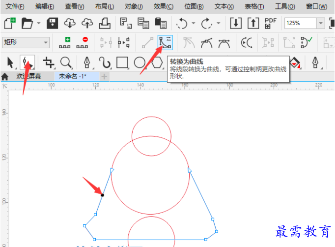Click the 转换为曲线 convert to curve button
335x247 pixels.
[165, 42]
